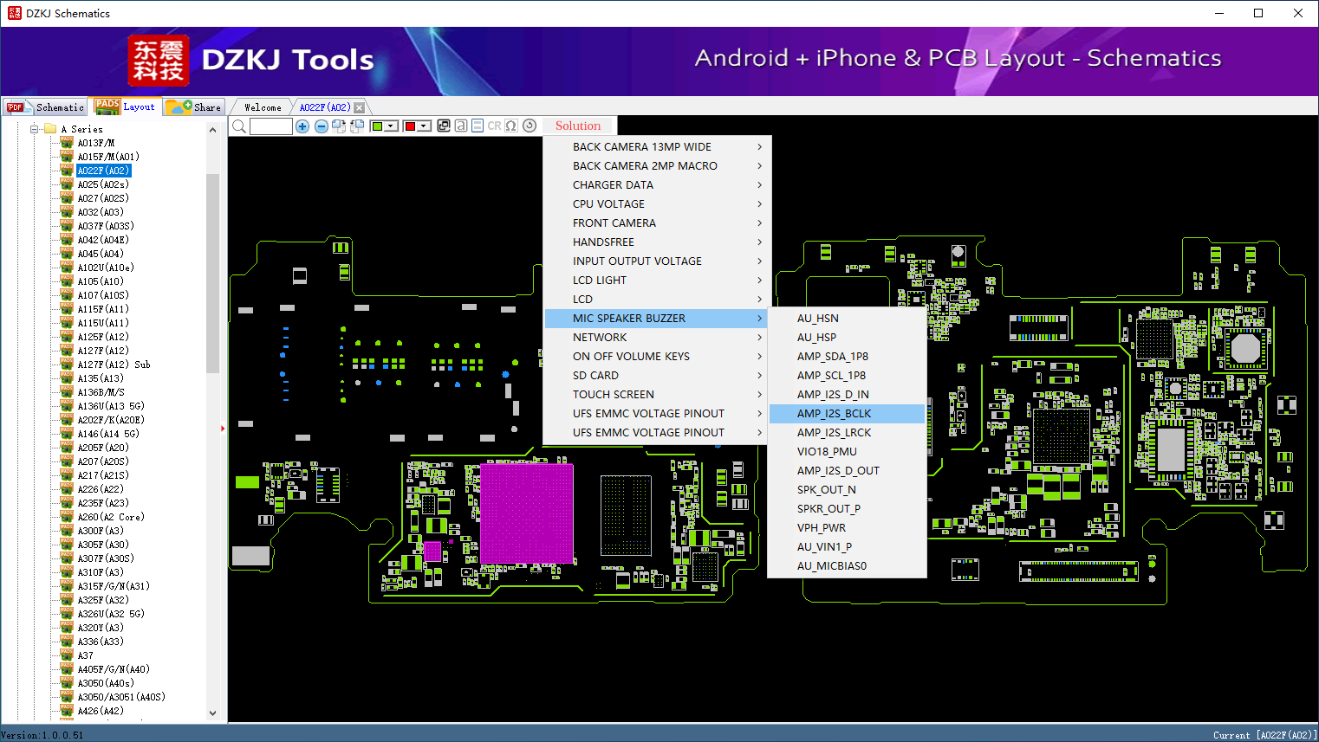The image size is (1319, 742).
Task: Click the CR toolbar icon
Action: point(495,126)
